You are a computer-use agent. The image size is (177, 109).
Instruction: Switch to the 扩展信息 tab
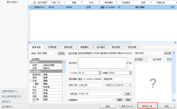point(52,47)
